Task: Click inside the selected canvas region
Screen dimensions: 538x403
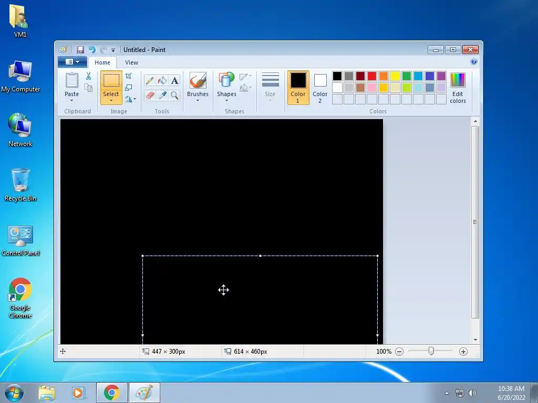Action: pos(260,300)
